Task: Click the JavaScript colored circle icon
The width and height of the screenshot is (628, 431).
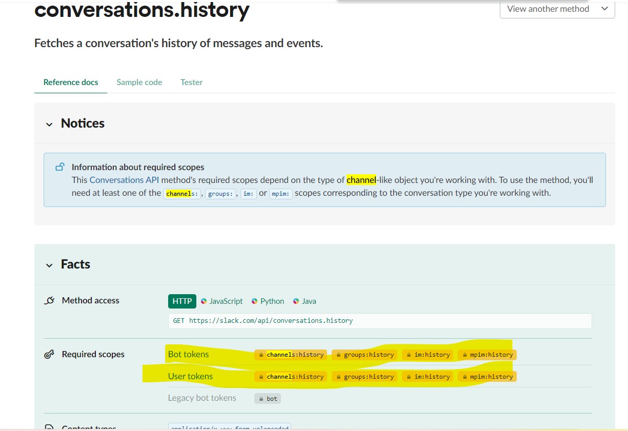Action: 204,301
